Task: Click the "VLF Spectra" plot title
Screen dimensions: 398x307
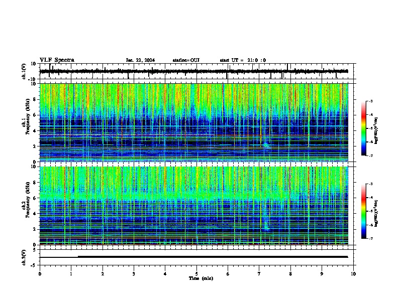Action: pos(57,60)
